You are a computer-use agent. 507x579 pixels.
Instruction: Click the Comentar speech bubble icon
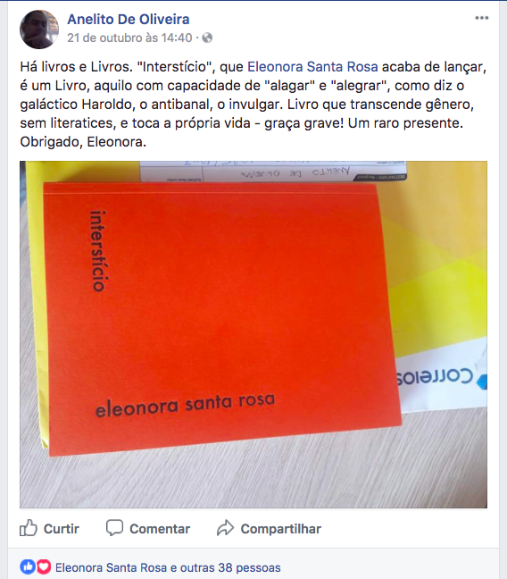pyautogui.click(x=114, y=528)
